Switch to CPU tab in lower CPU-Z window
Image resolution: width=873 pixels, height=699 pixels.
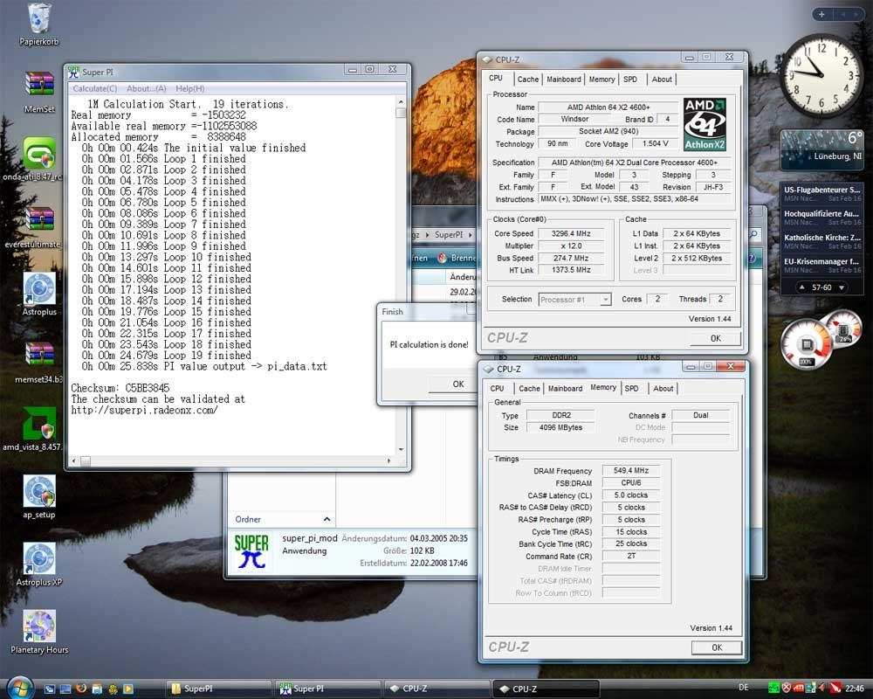click(498, 389)
